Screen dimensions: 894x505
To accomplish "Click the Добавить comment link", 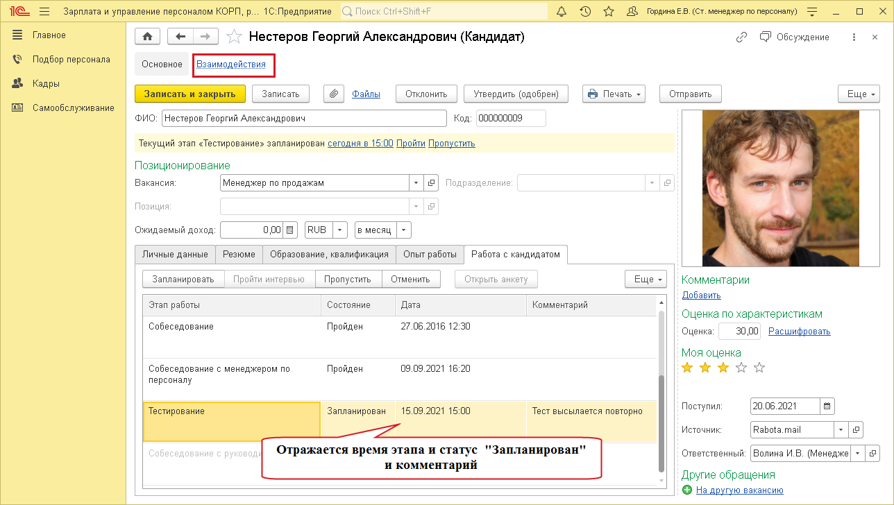I will [702, 296].
